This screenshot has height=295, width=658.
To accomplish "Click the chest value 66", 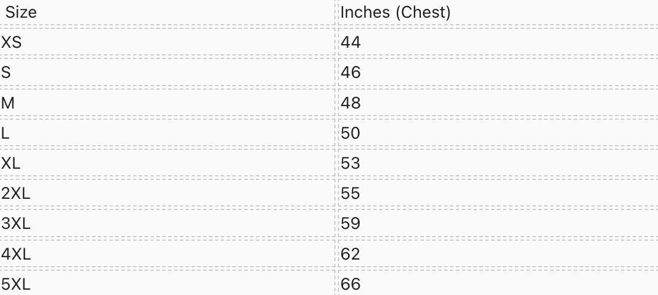I will (350, 284).
